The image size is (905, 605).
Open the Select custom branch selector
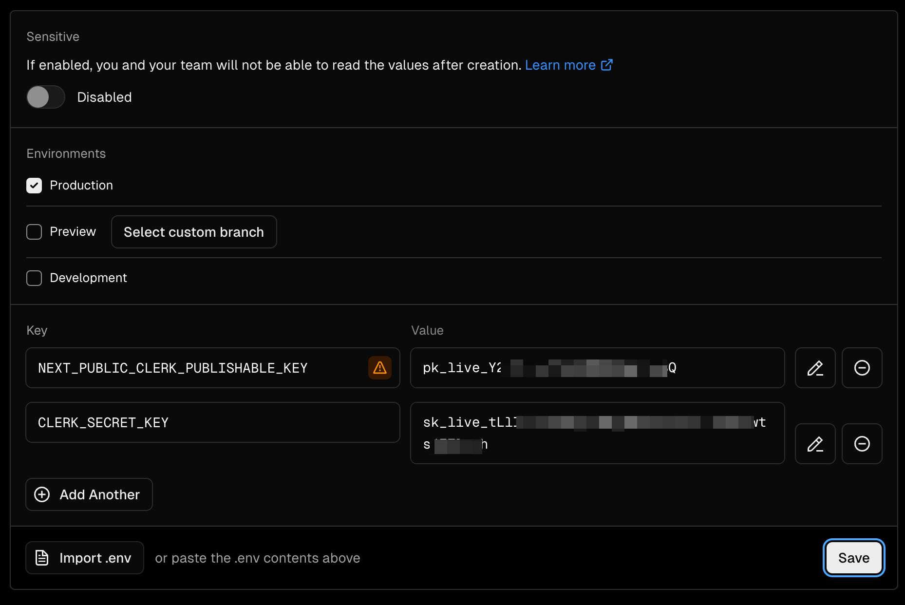(x=194, y=232)
